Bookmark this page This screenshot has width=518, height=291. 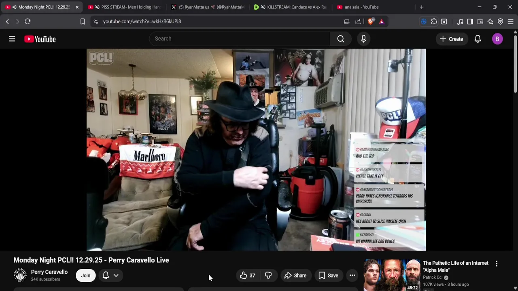[83, 21]
